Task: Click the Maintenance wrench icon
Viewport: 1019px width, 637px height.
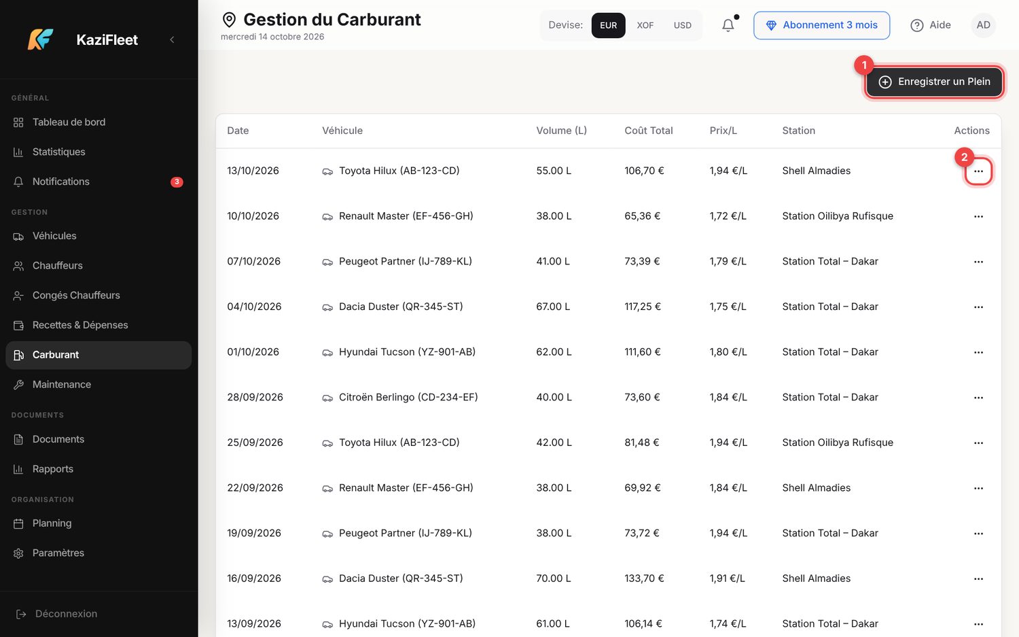Action: coord(18,385)
